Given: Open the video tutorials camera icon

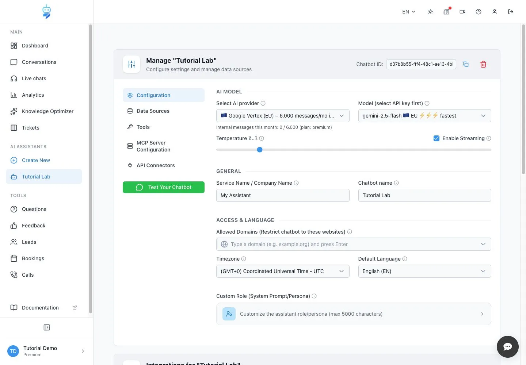Looking at the screenshot, I should [462, 12].
